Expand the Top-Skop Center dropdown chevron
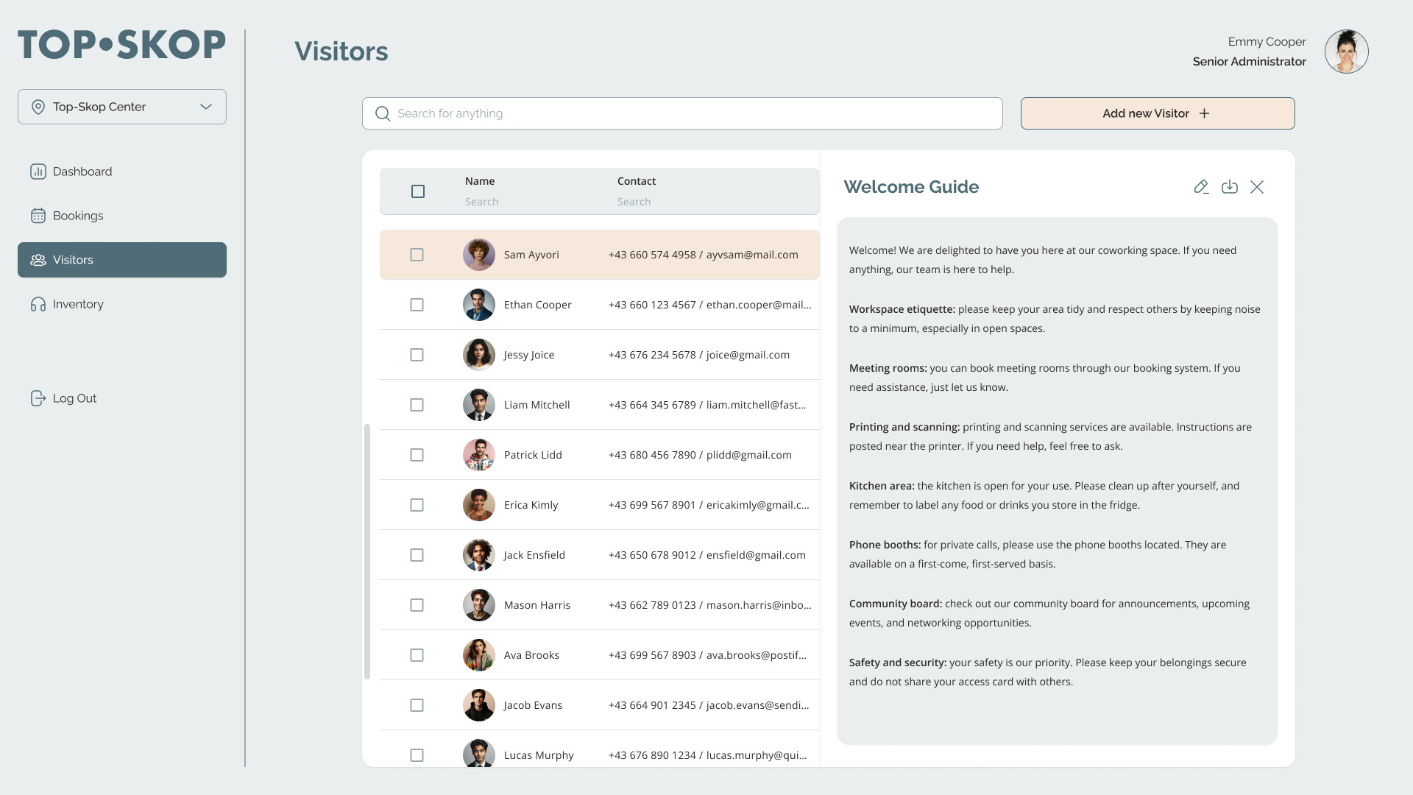The image size is (1413, 795). point(206,107)
